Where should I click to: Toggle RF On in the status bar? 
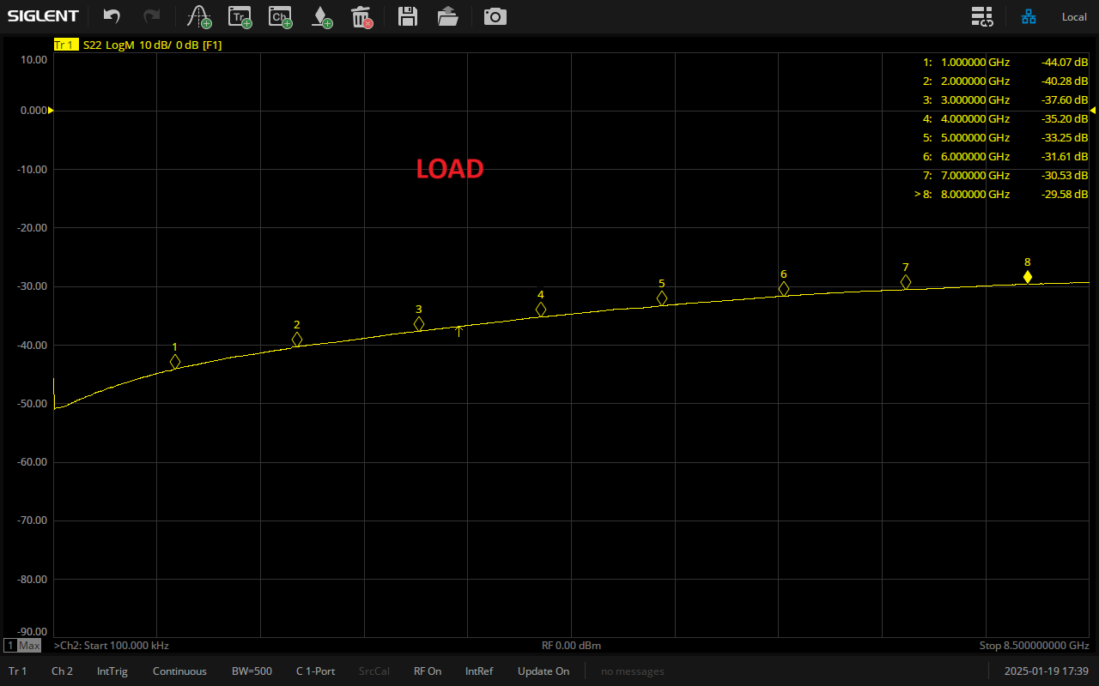[x=428, y=671]
